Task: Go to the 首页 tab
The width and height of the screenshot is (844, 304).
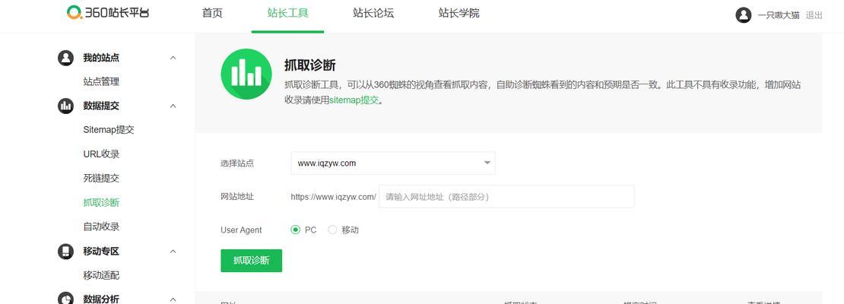Action: pyautogui.click(x=212, y=14)
